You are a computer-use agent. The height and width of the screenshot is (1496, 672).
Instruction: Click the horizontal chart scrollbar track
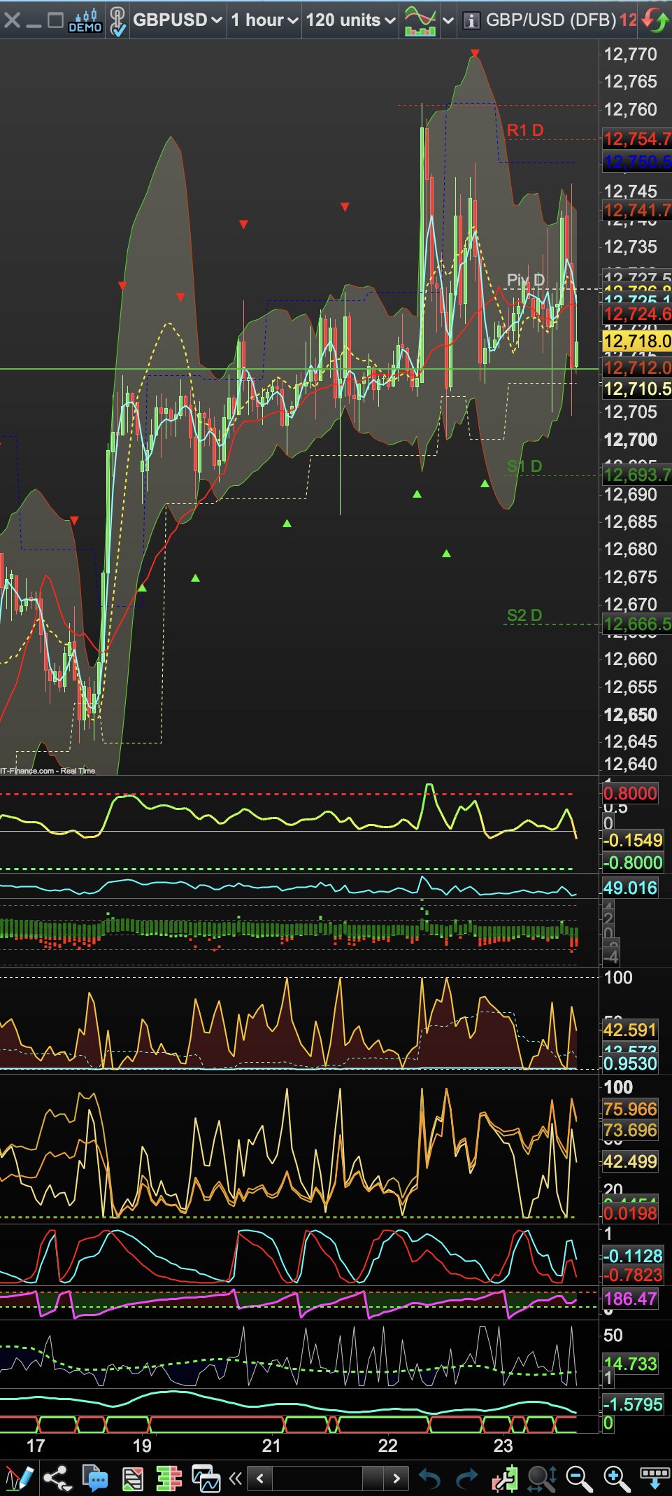329,1478
